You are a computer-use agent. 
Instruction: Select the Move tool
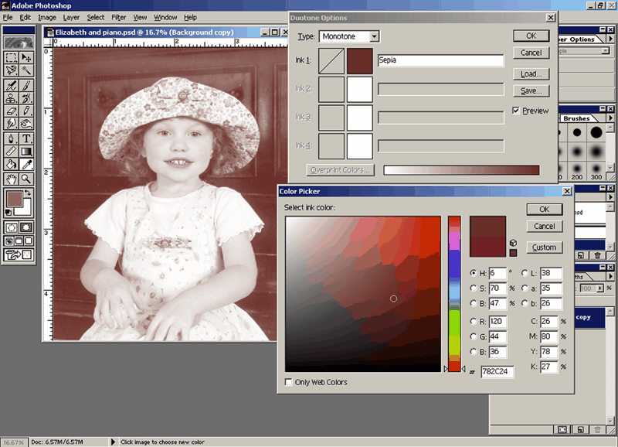coord(26,58)
